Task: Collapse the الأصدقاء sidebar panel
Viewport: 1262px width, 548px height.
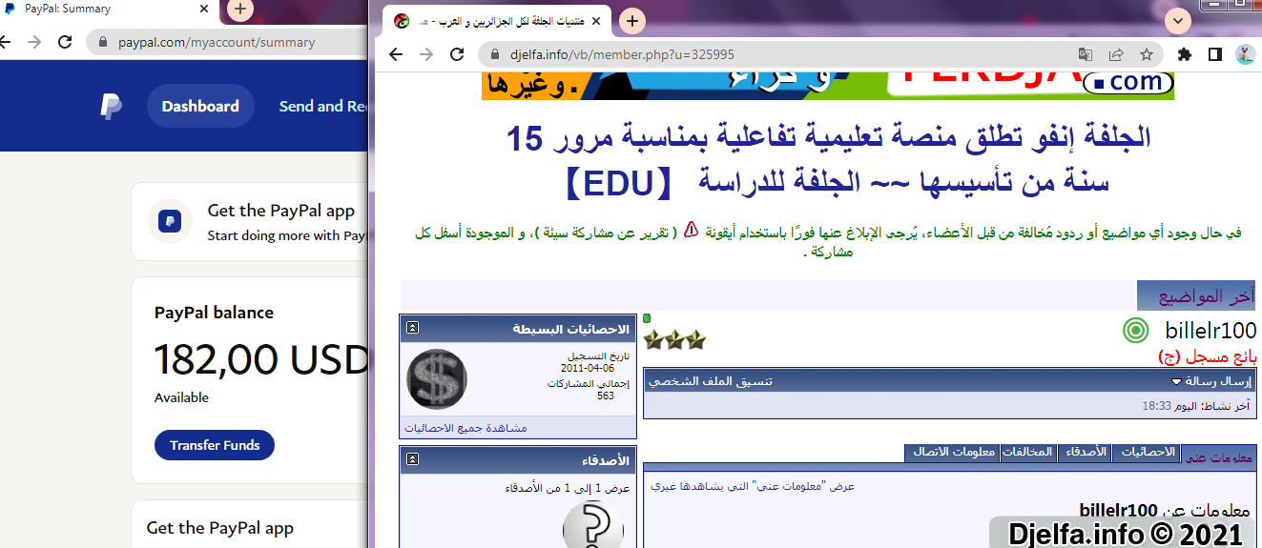Action: (x=412, y=459)
